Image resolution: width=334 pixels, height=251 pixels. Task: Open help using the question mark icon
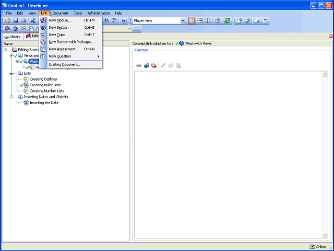click(x=124, y=21)
